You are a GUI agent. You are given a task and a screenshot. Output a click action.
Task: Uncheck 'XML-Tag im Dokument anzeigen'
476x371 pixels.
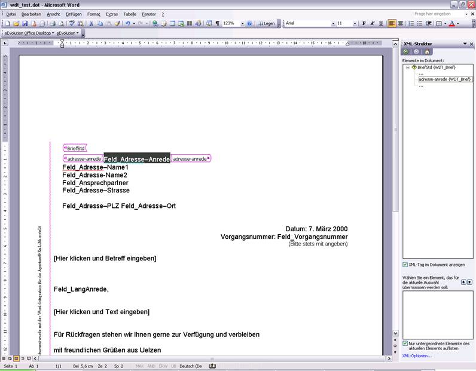click(405, 265)
